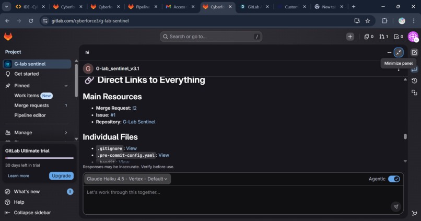Click the GitLab fox logo

tap(8, 37)
